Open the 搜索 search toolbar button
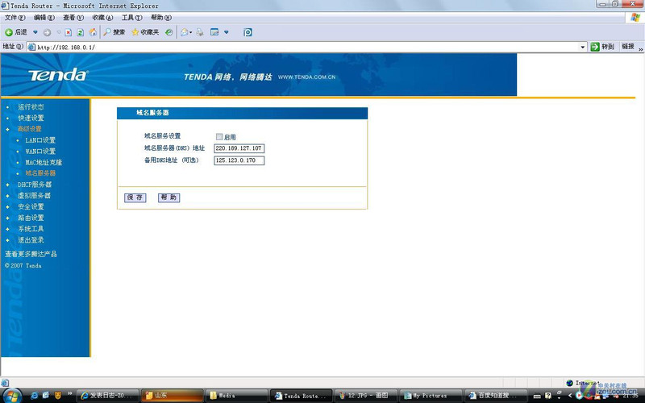645x403 pixels. coord(114,32)
